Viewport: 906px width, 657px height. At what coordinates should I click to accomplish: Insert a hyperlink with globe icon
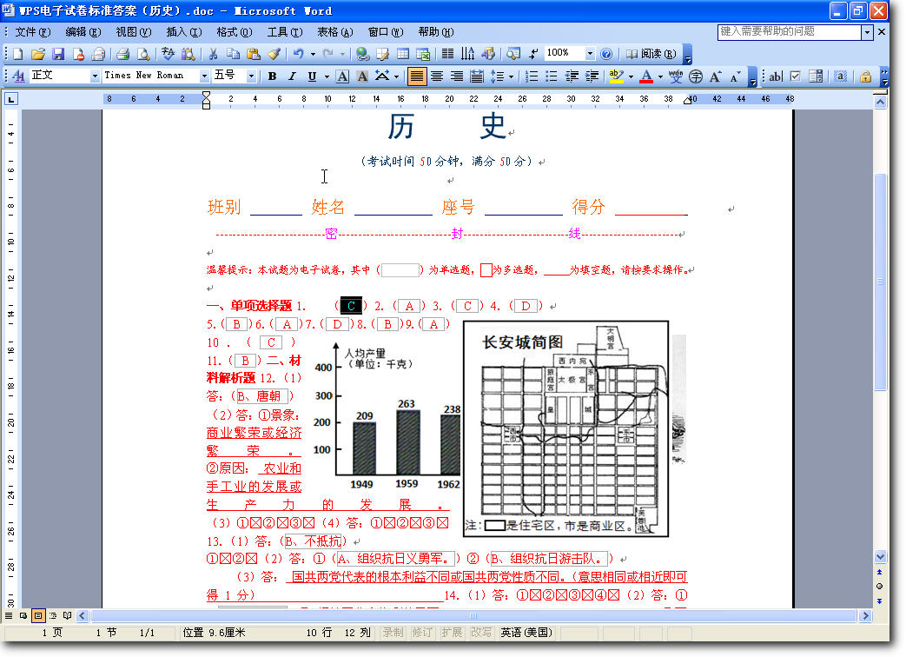pos(362,55)
